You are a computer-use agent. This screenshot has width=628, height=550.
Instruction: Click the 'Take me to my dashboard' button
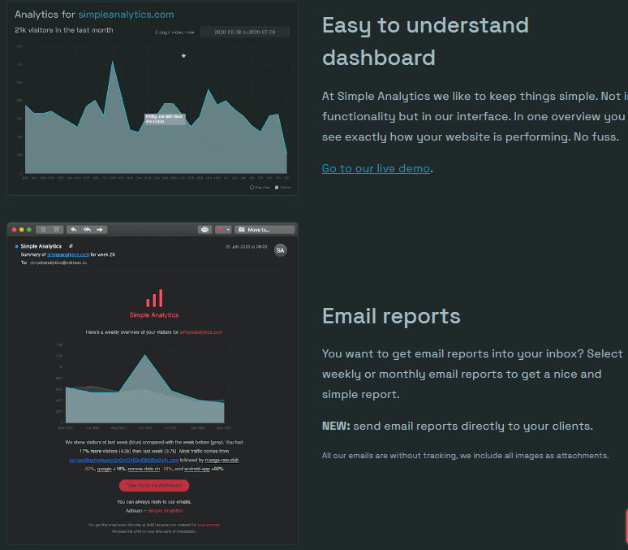(154, 485)
